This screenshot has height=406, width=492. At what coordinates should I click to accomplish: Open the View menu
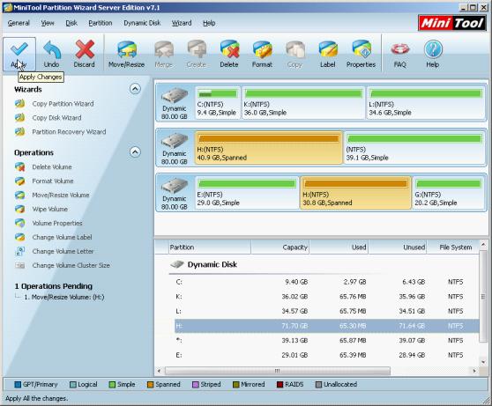[x=48, y=23]
